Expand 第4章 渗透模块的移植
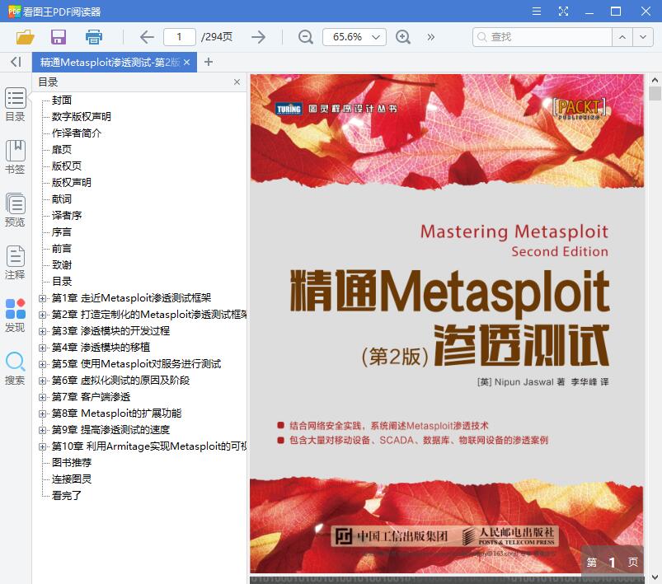The height and width of the screenshot is (584, 662). pyautogui.click(x=42, y=348)
